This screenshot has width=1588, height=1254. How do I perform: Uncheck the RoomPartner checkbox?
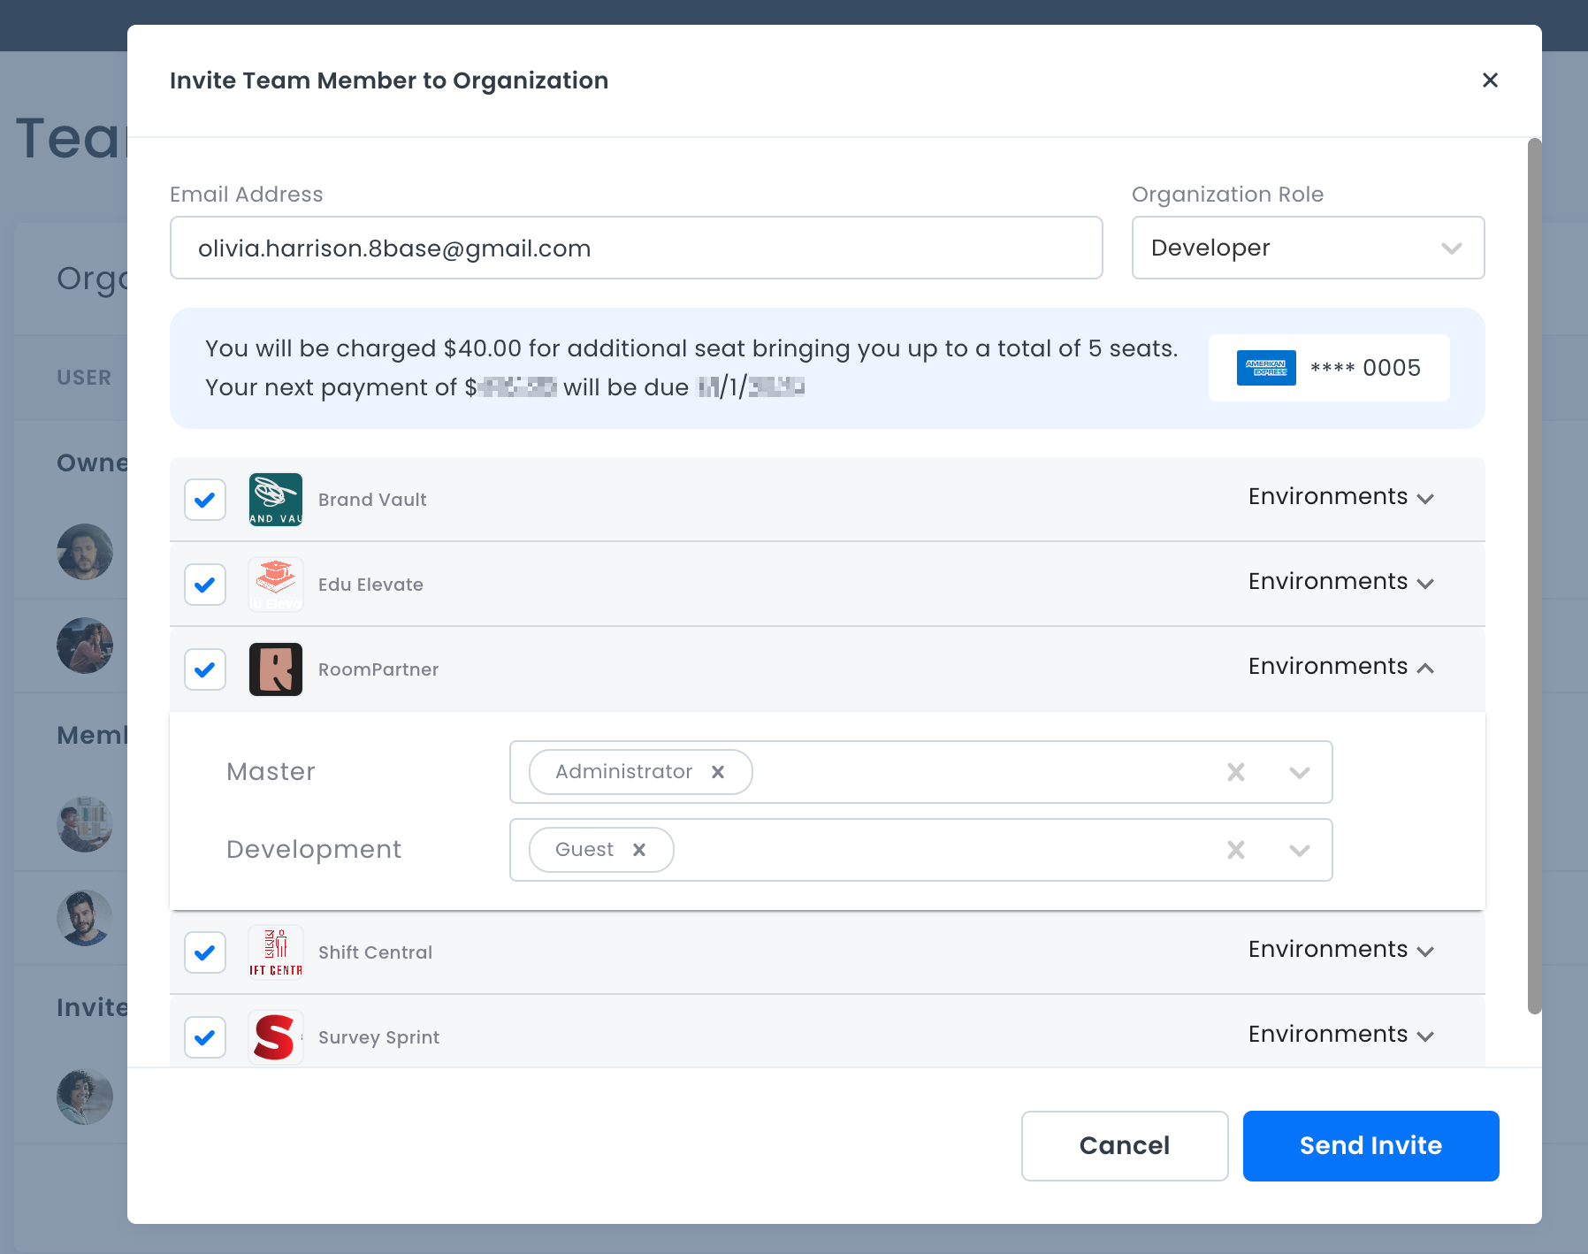(205, 669)
